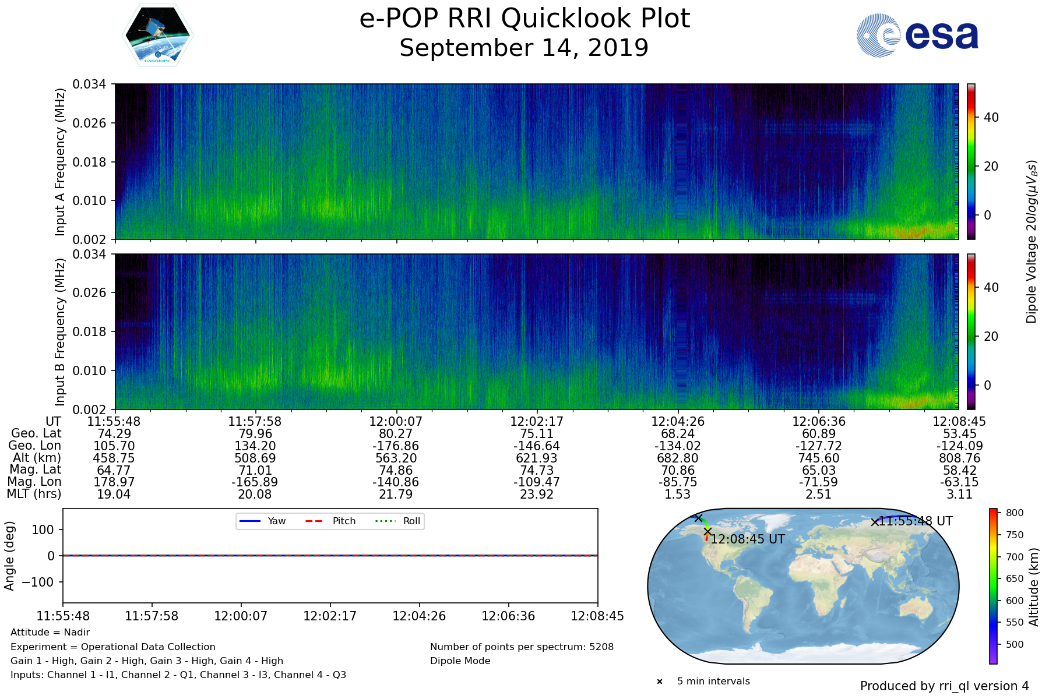
Task: Click the e-POP RRI Quicklook Plot title
Action: [524, 19]
